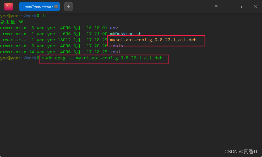The width and height of the screenshot is (262, 157).
Task: Click the 总用量 36 line
Action: [12, 22]
